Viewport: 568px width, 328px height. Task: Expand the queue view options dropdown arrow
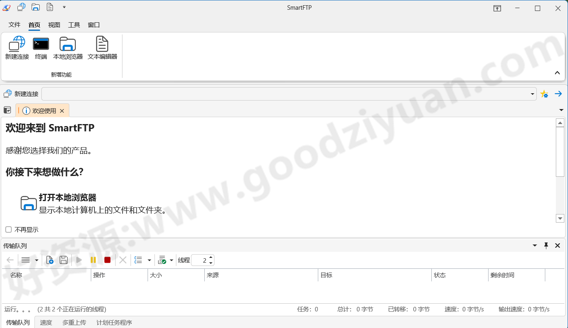click(149, 260)
